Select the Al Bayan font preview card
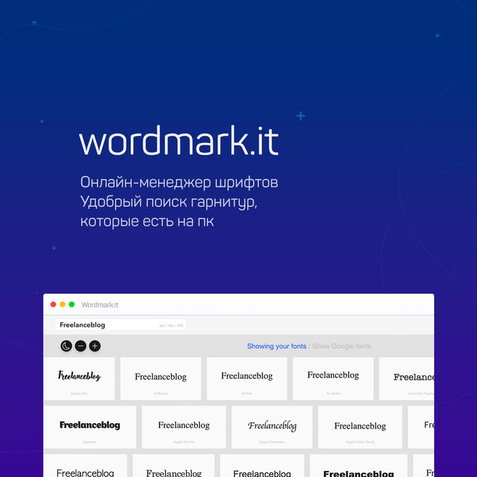Image resolution: width=477 pixels, height=477 pixels. tap(161, 378)
